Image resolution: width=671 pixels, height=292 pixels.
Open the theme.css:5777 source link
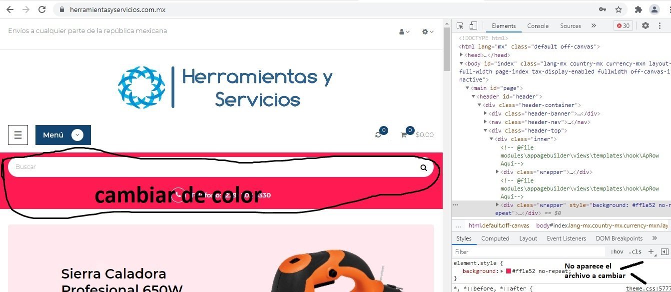(648, 288)
